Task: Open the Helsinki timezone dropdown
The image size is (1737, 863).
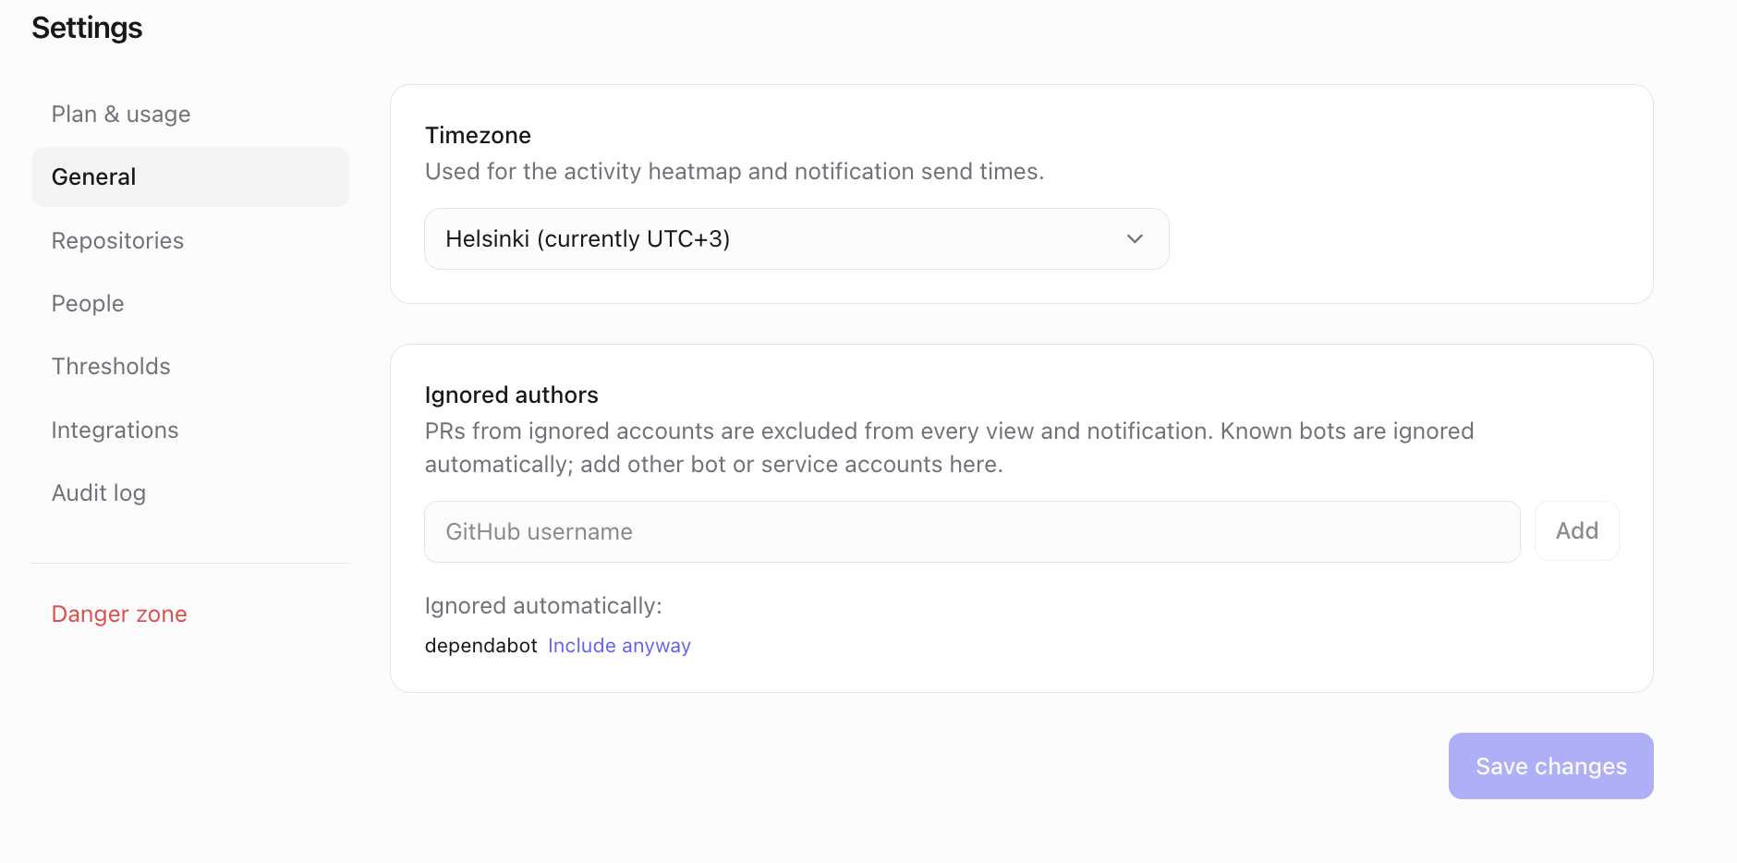Action: coord(796,239)
